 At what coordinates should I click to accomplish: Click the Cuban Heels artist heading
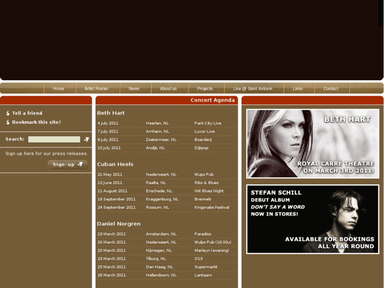115,164
